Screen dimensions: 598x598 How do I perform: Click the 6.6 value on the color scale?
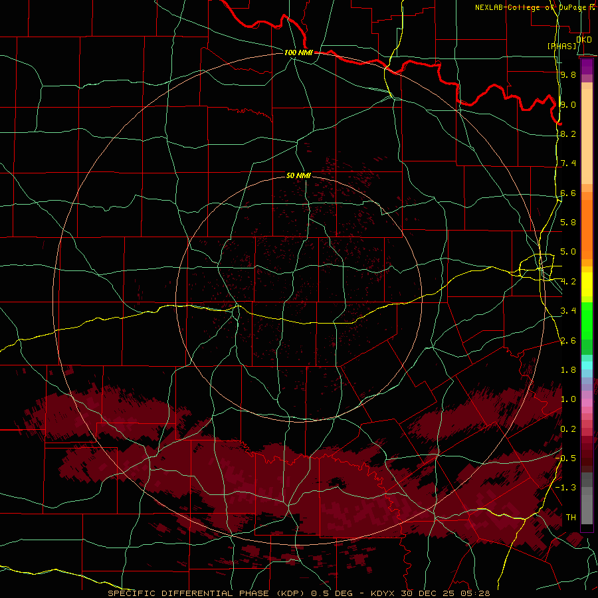coord(568,193)
